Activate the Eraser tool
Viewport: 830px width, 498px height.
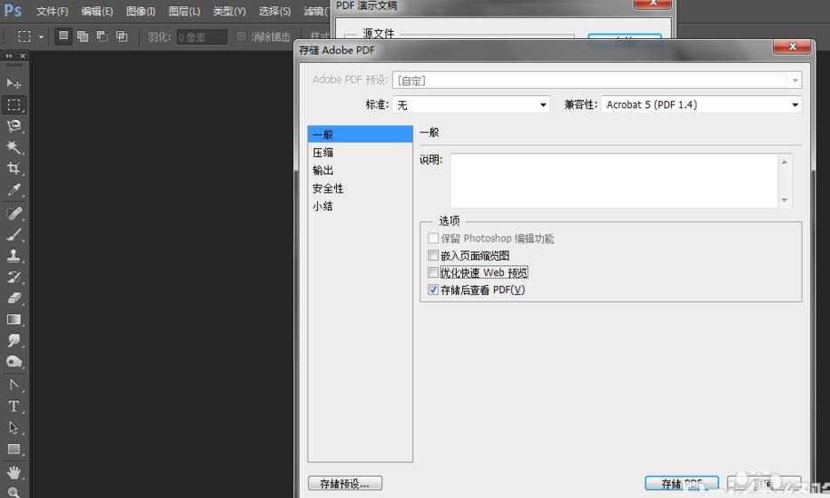point(14,298)
